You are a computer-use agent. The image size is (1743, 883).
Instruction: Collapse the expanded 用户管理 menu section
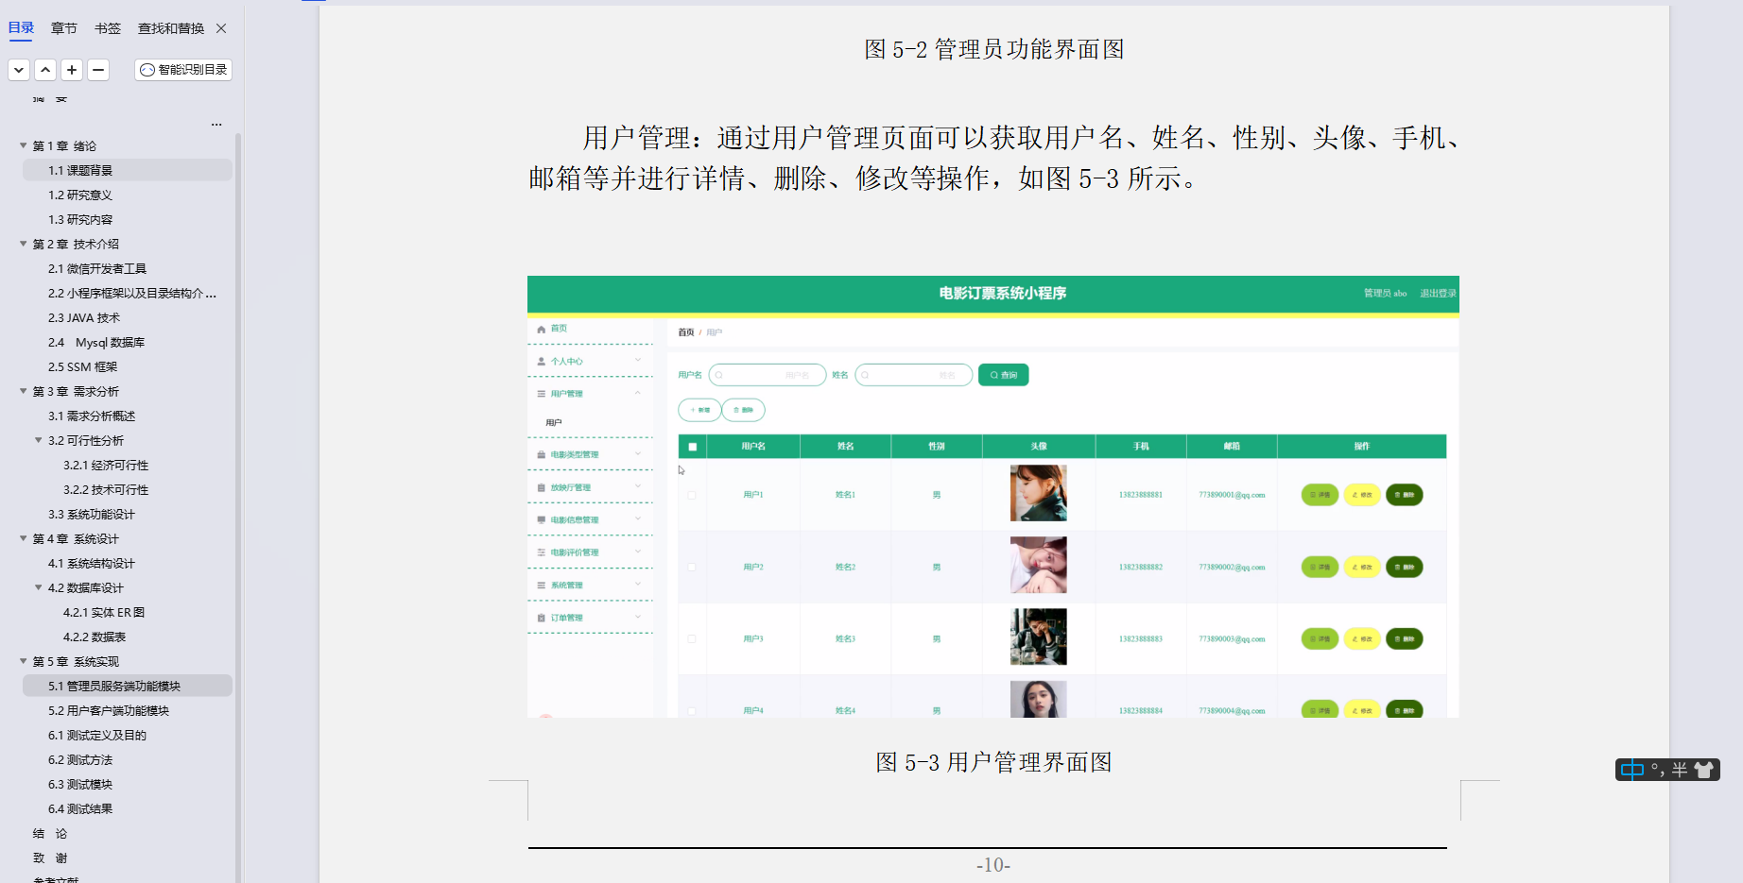pyautogui.click(x=639, y=393)
